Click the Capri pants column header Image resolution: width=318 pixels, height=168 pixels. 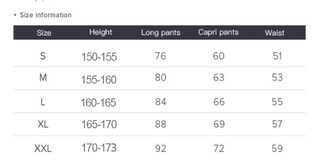coord(218,32)
